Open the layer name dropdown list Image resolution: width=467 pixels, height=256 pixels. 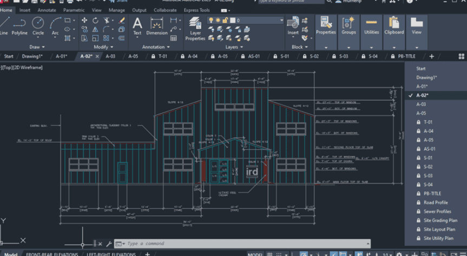[x=281, y=21]
